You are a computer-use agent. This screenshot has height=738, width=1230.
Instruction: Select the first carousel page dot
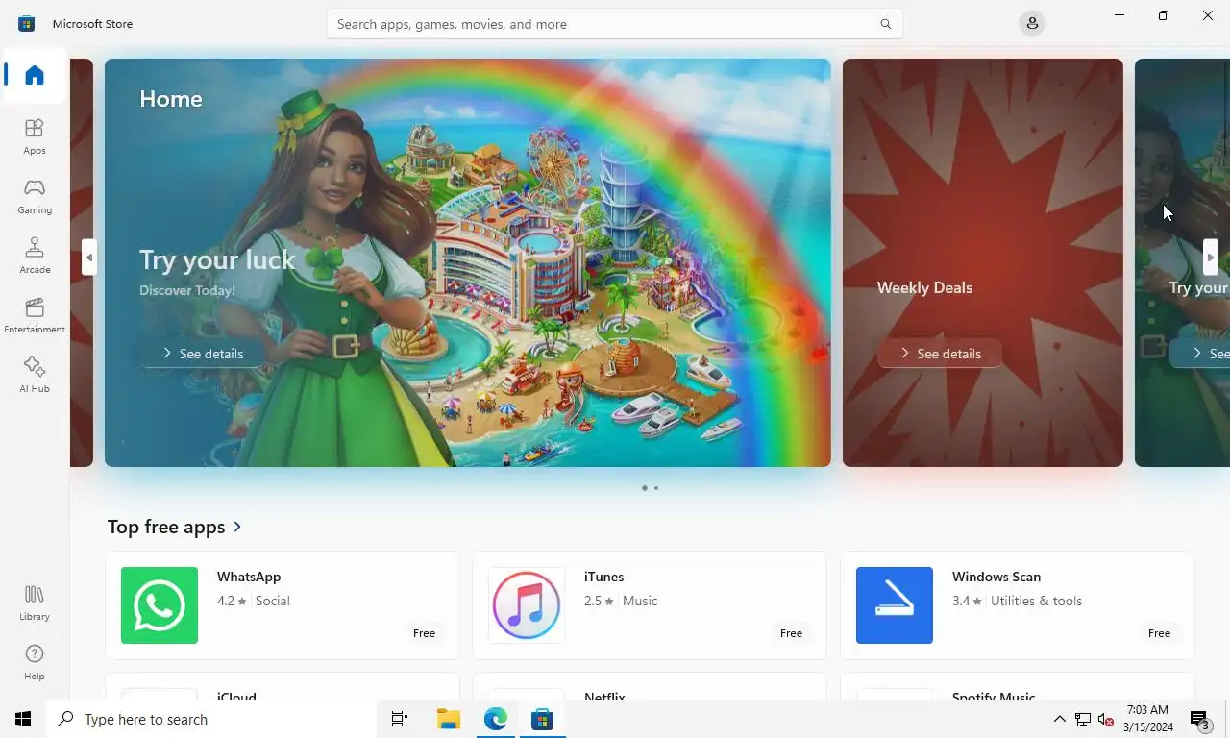tap(644, 488)
